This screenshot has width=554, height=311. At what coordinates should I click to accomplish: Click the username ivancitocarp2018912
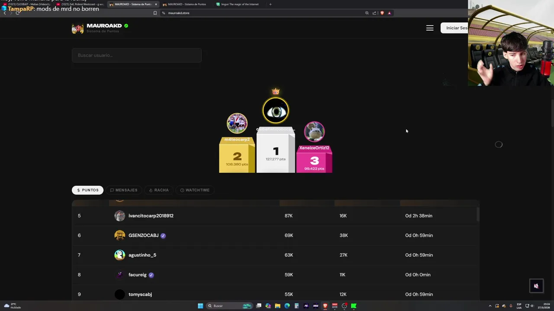point(151,216)
